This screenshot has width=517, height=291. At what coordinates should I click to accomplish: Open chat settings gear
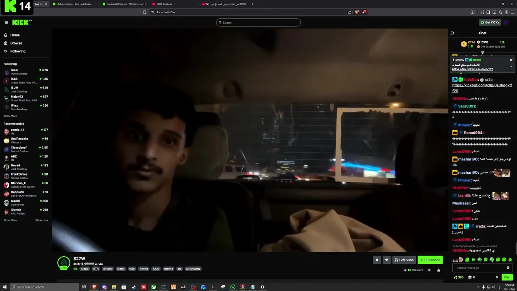pos(497,277)
